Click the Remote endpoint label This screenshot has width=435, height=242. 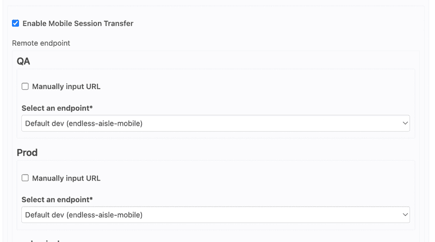point(41,43)
